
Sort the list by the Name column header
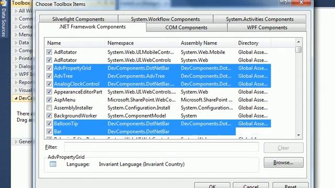click(75, 43)
